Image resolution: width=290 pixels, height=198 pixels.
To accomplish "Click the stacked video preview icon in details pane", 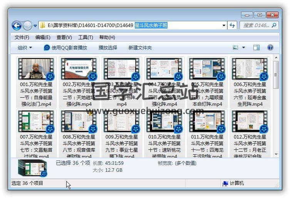I will click(33, 168).
